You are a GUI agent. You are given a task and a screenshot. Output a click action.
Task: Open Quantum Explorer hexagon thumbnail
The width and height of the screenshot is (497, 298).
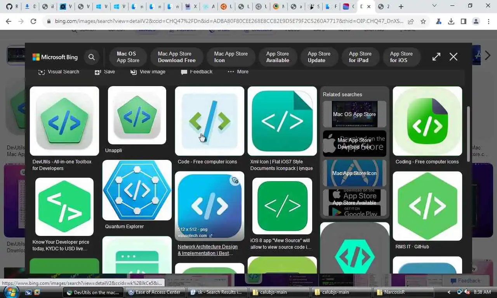coord(137,190)
